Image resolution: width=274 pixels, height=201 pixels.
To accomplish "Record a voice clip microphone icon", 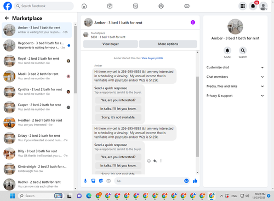I will pos(85,181).
